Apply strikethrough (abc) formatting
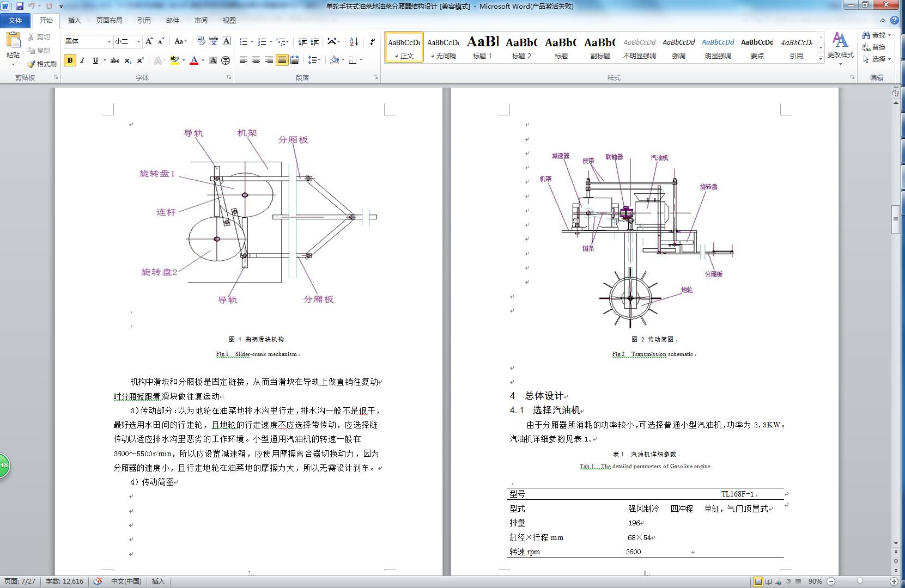905x588 pixels. (x=115, y=60)
